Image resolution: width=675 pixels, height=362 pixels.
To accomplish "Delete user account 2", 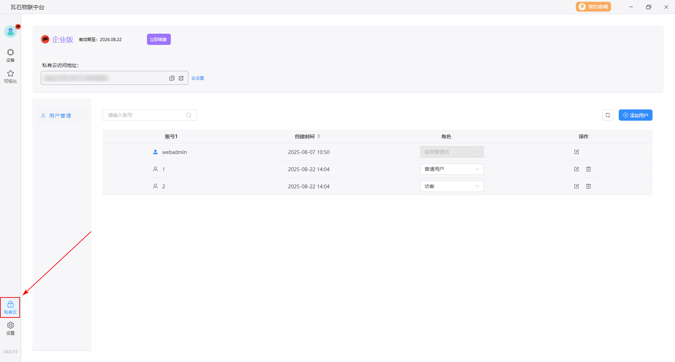I will click(588, 186).
